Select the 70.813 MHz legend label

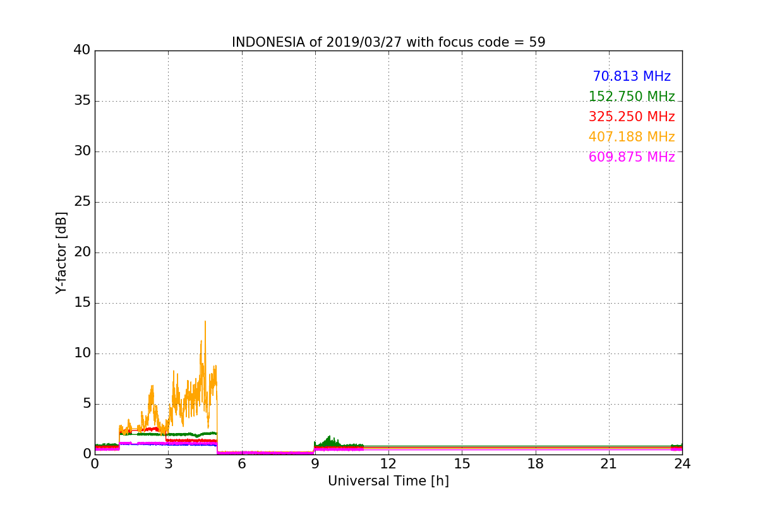point(632,76)
